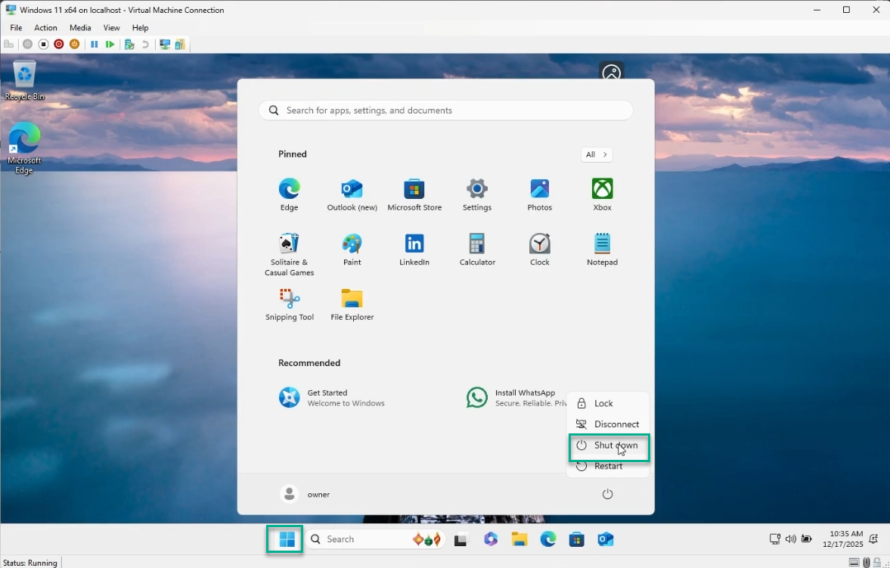Click the power button in Start menu
This screenshot has width=890, height=568.
[x=607, y=494]
